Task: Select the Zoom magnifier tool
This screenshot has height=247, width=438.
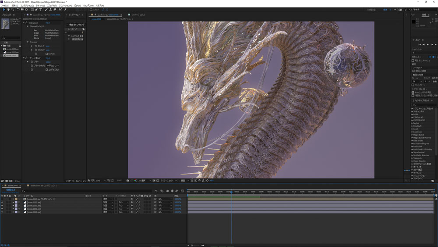Action: click(13, 10)
